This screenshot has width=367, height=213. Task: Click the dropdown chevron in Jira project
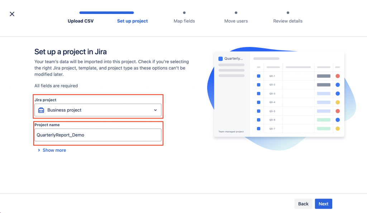(155, 110)
